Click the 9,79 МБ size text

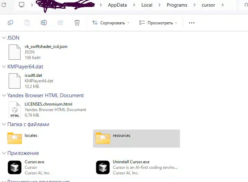[x=32, y=115]
